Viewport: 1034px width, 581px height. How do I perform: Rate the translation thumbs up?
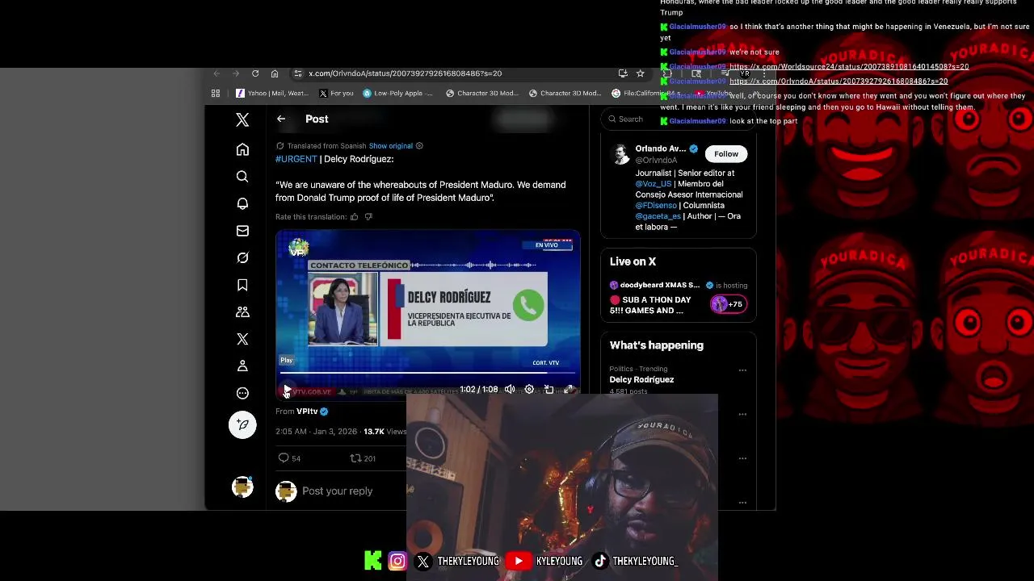click(354, 217)
